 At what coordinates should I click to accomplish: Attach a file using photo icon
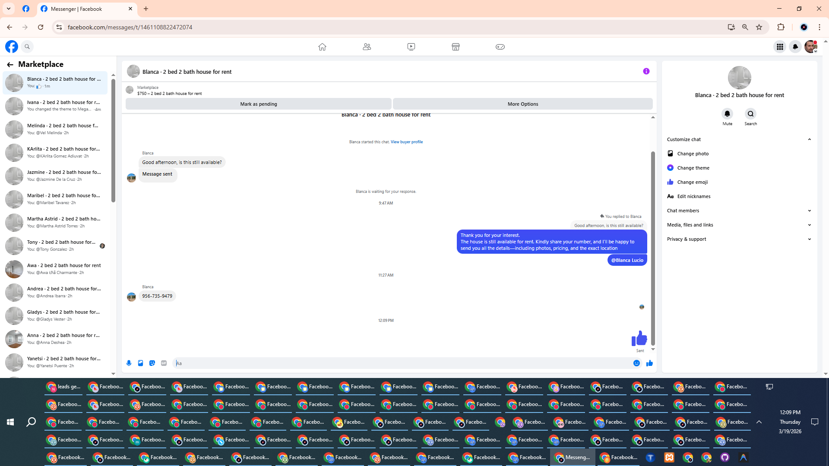[x=140, y=363]
